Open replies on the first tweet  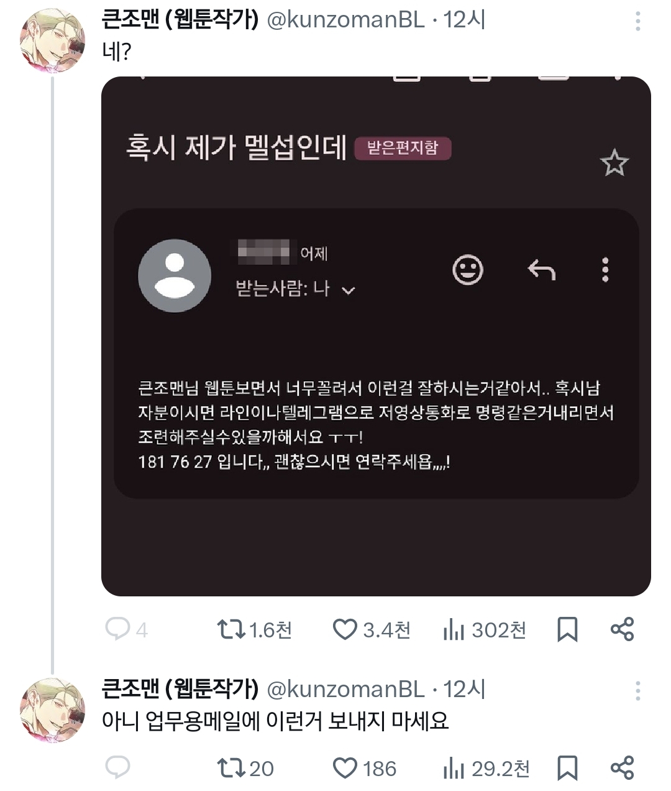[x=117, y=629]
